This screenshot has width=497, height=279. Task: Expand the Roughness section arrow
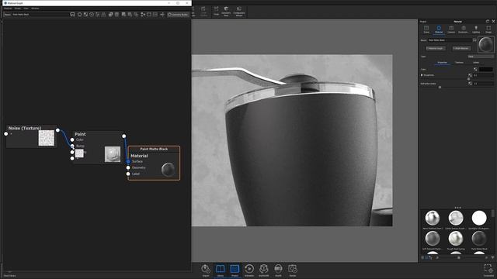(422, 75)
